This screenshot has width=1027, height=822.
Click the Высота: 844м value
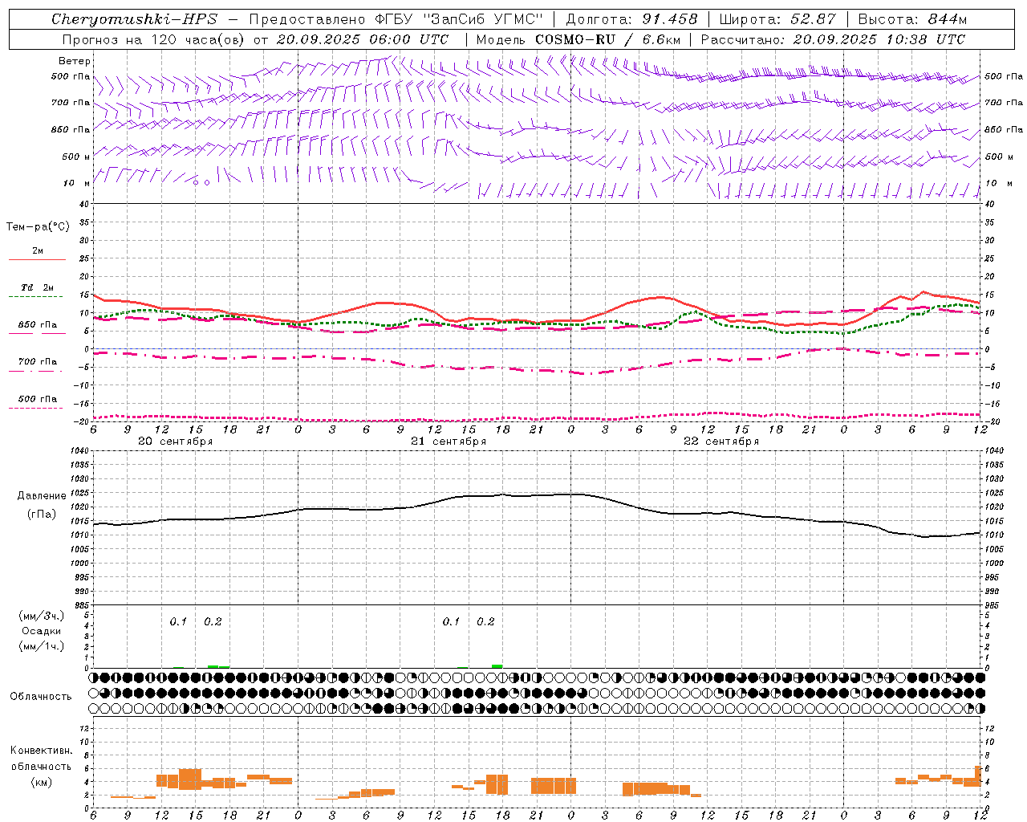[x=912, y=19]
